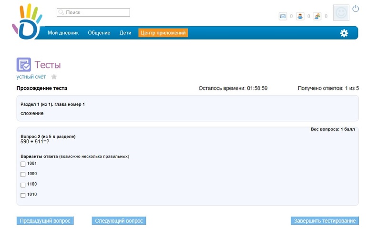Click the power logout icon

tap(356, 9)
